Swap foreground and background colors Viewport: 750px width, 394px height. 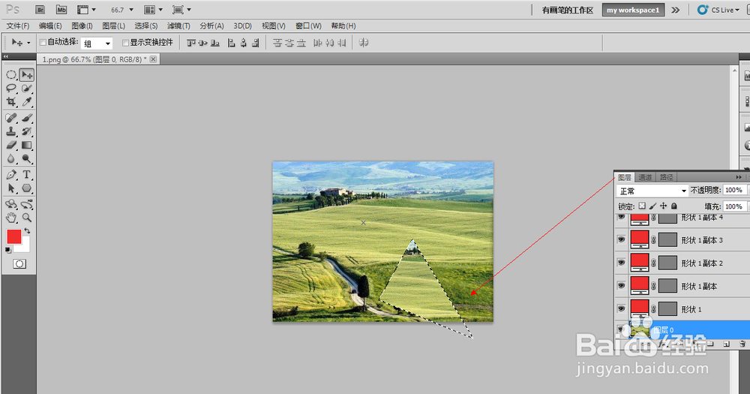click(x=27, y=231)
